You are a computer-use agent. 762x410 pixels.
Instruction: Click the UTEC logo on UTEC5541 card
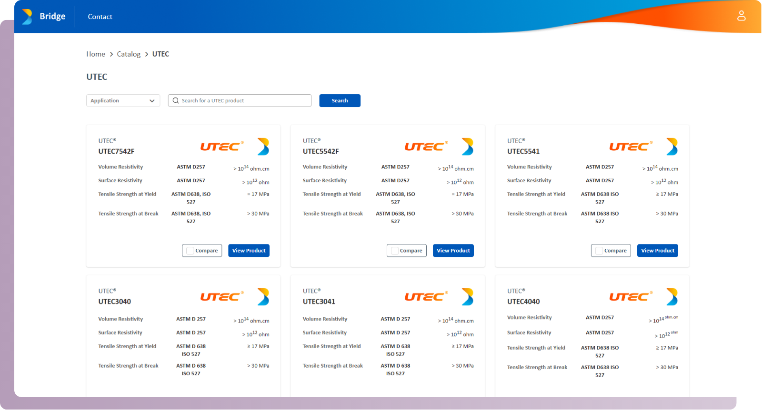pos(631,146)
